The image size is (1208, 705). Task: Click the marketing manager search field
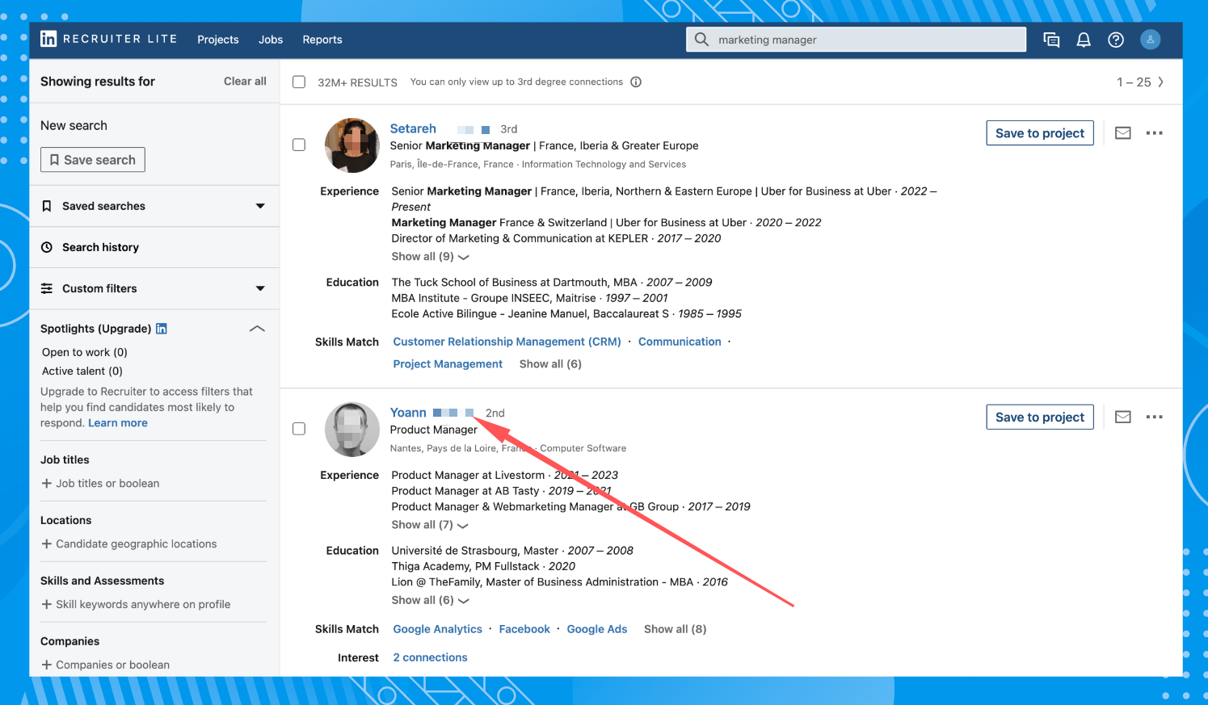click(x=857, y=40)
